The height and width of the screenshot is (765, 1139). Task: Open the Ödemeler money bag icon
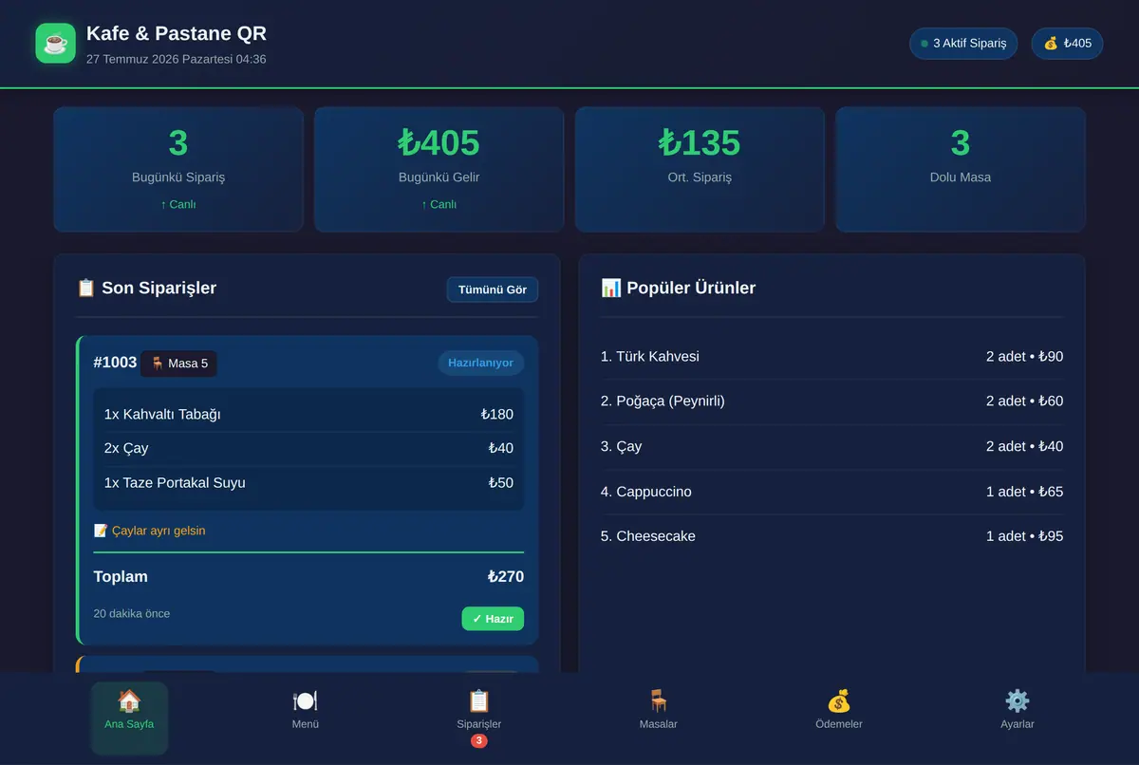click(x=839, y=701)
